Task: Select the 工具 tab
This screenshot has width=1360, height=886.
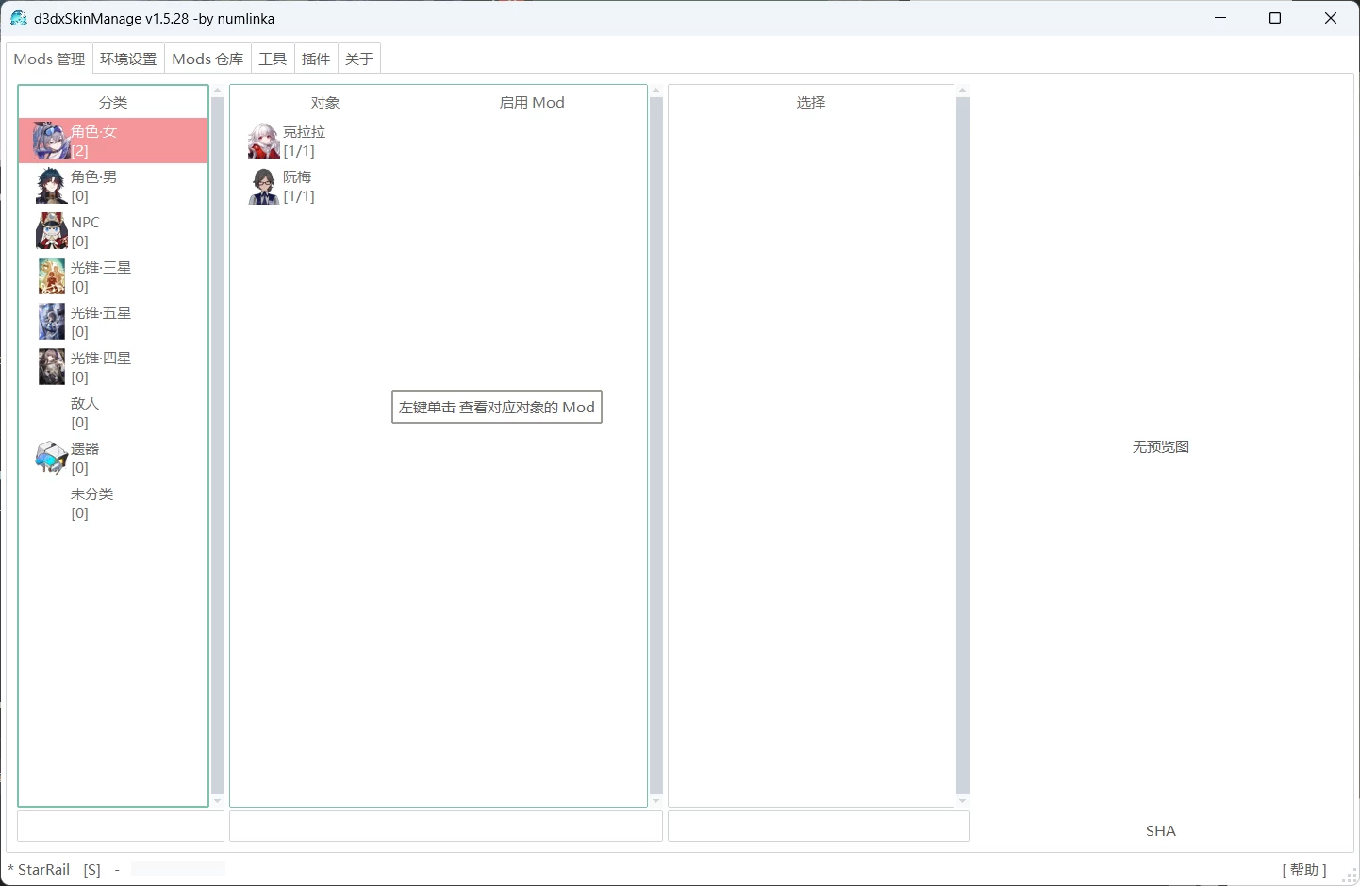Action: (x=273, y=59)
